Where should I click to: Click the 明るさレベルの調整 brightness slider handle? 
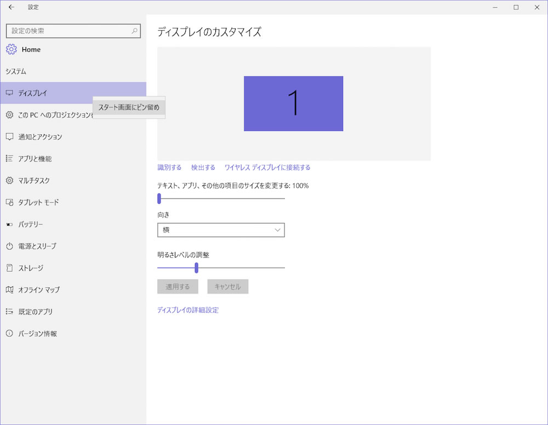point(196,268)
